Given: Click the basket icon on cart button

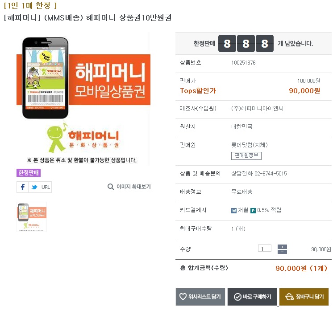Looking at the screenshot, I should coord(289,297).
